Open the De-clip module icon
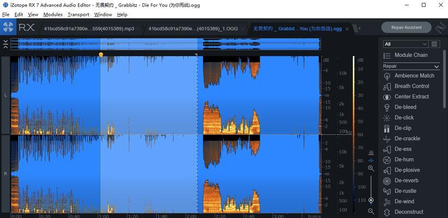This screenshot has width=448, height=218. pos(387,129)
